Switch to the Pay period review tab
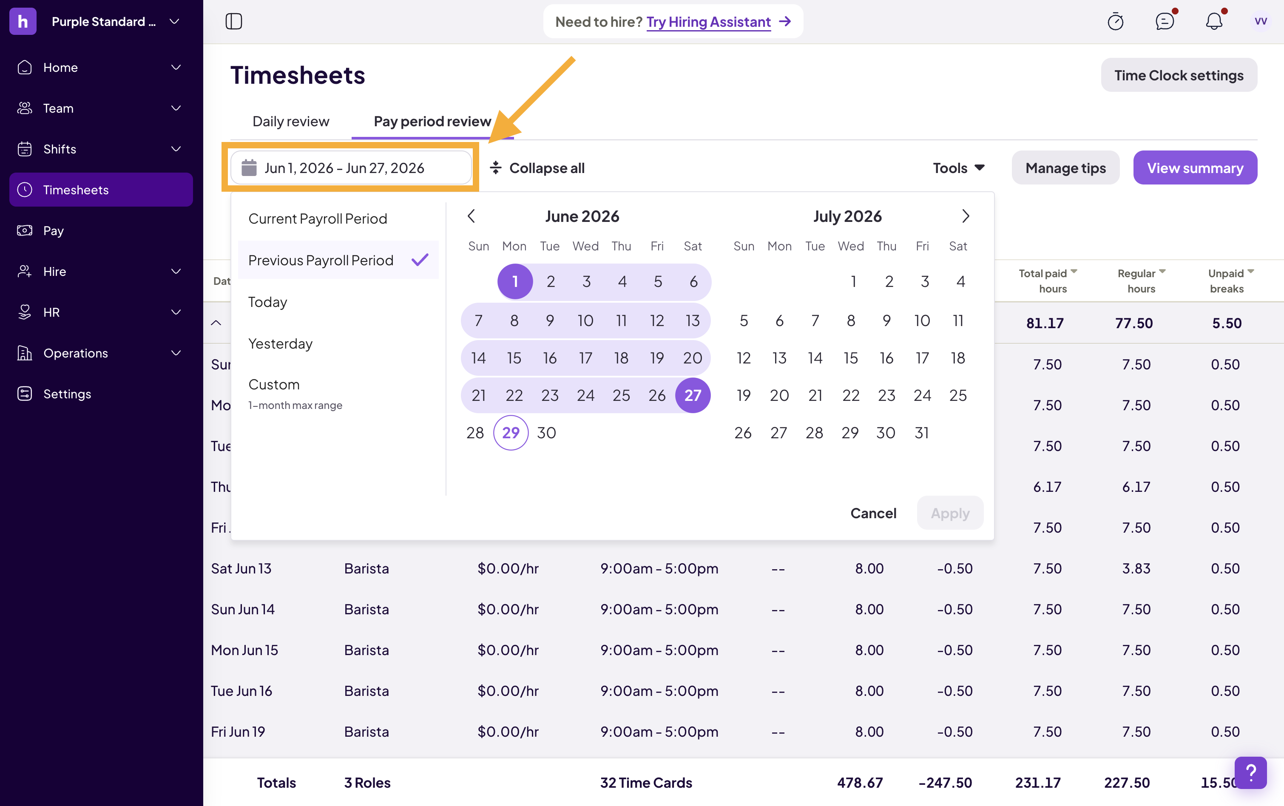This screenshot has height=806, width=1284. tap(432, 122)
